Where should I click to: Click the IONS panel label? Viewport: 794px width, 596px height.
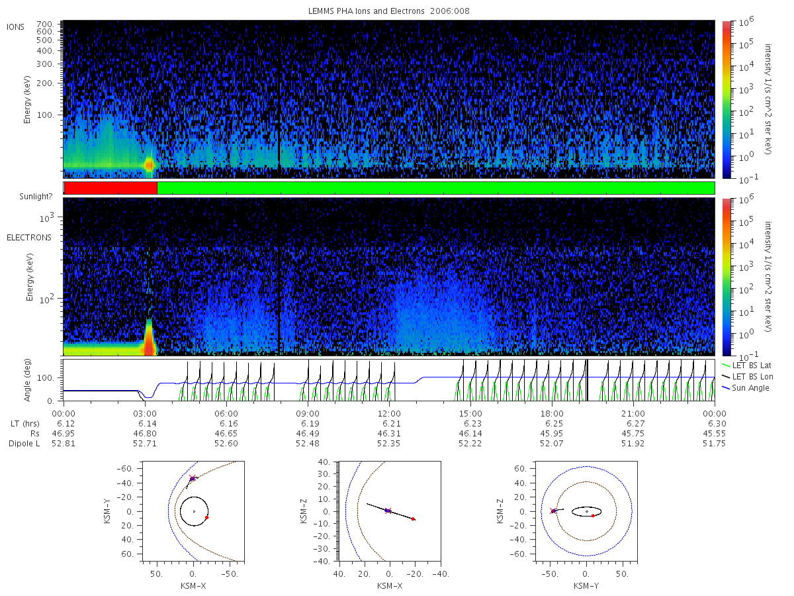[x=17, y=26]
